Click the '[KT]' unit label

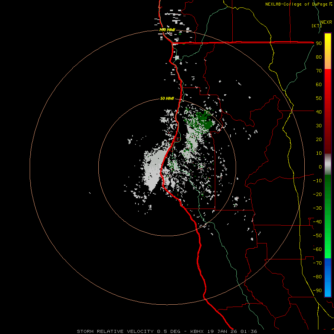[x=317, y=26]
